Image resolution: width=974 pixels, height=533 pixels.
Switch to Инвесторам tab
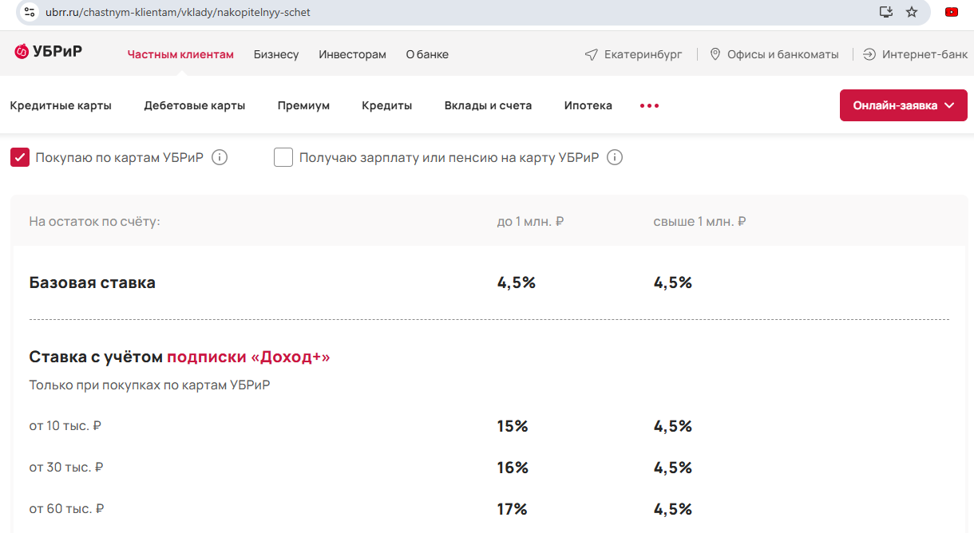(x=352, y=54)
